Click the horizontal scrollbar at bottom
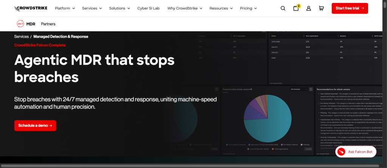The height and width of the screenshot is (168, 387). pos(190,166)
